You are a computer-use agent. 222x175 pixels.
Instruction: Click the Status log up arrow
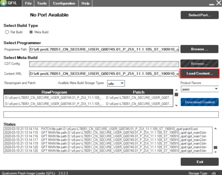(216, 129)
